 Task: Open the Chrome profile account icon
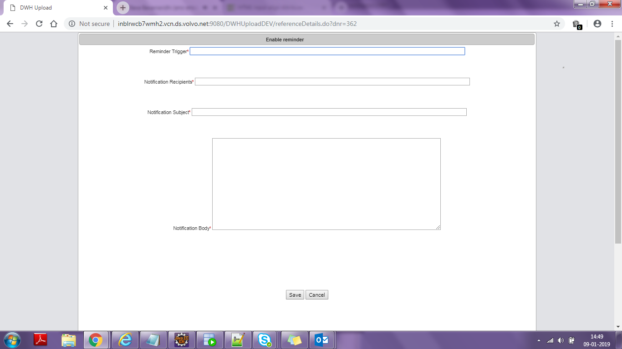coord(597,24)
